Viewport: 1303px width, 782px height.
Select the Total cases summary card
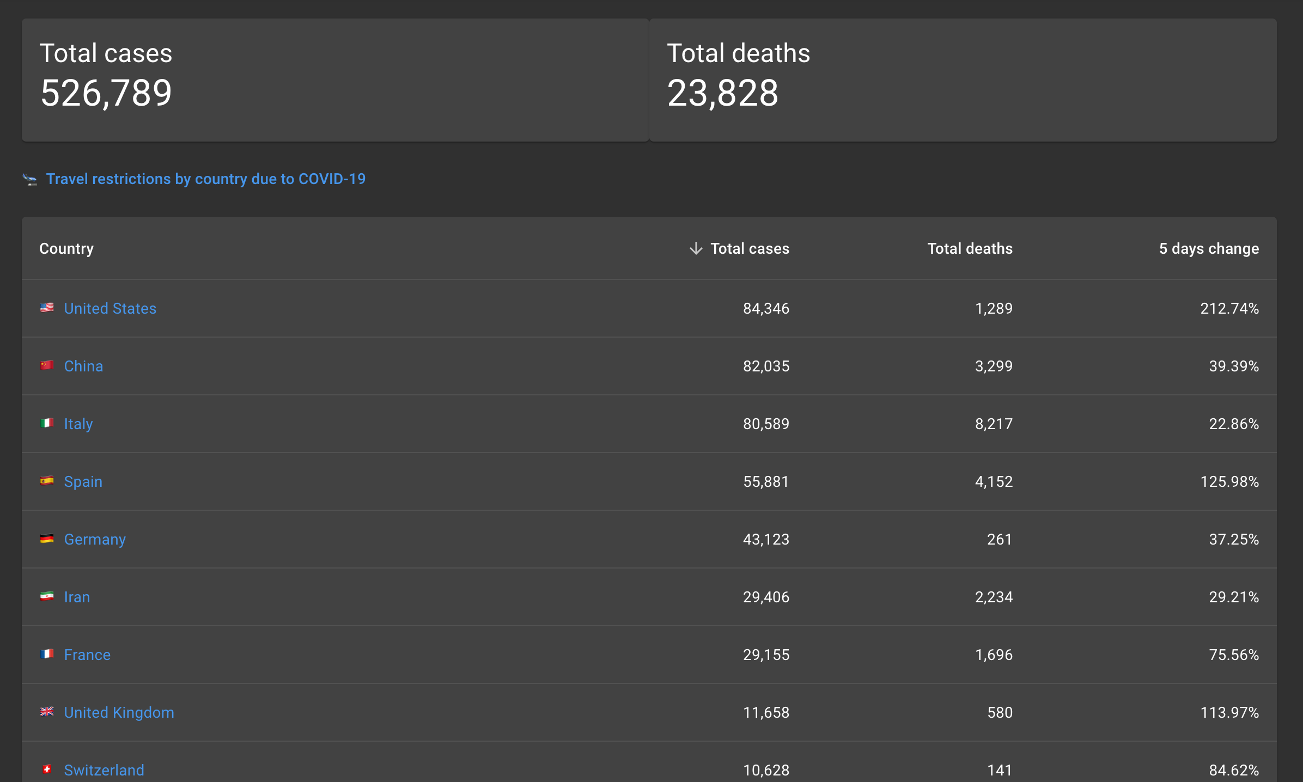(334, 78)
